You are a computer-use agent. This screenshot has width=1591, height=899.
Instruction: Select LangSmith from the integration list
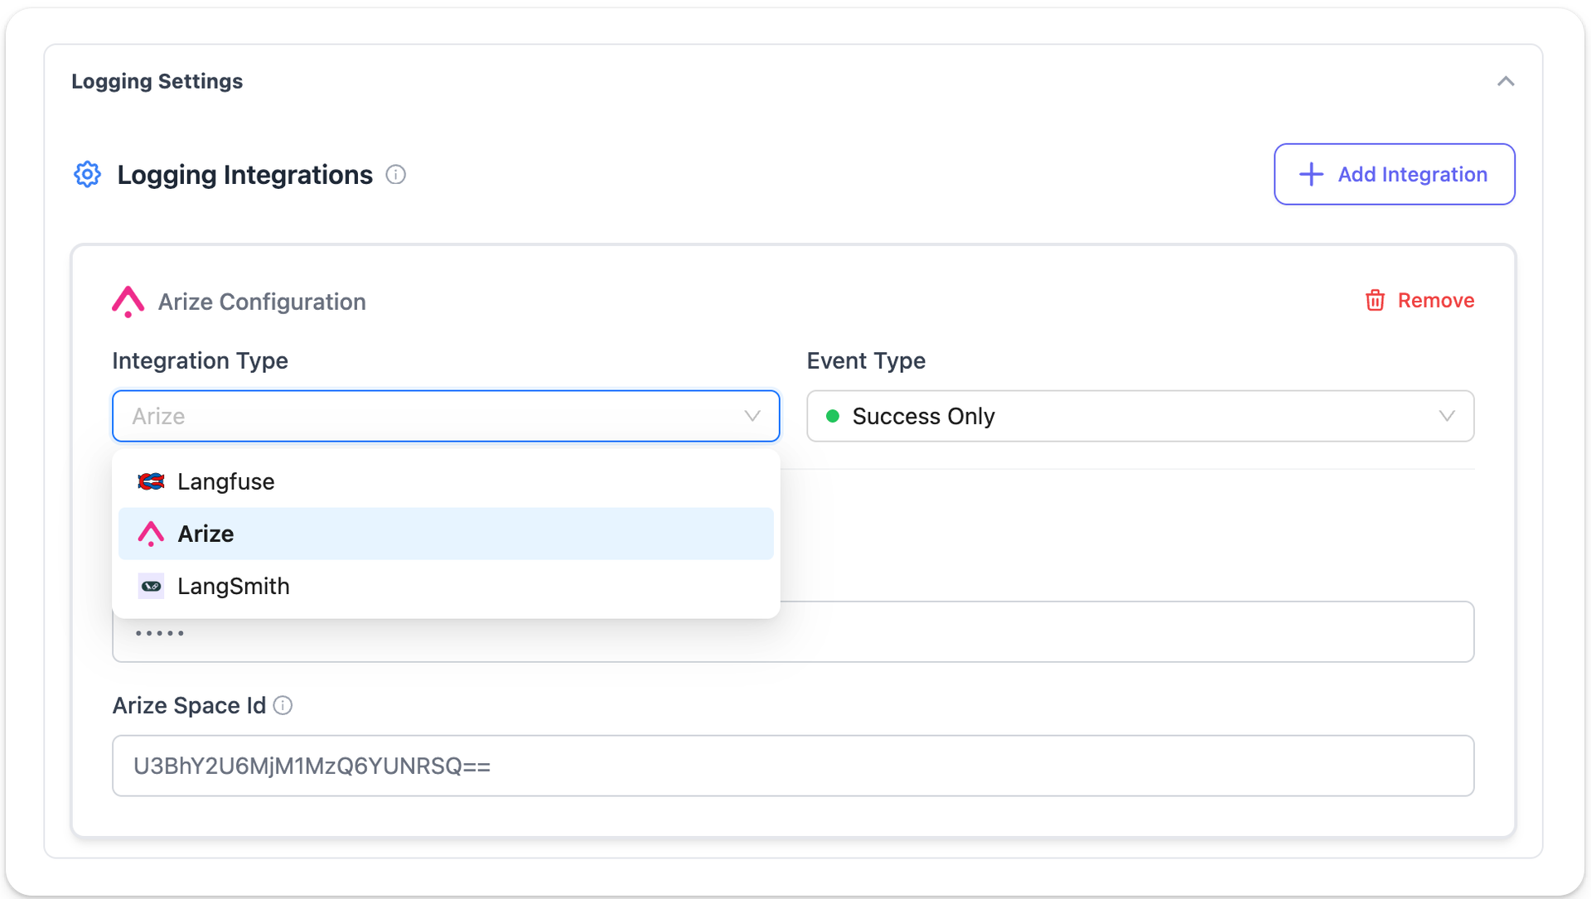point(233,586)
